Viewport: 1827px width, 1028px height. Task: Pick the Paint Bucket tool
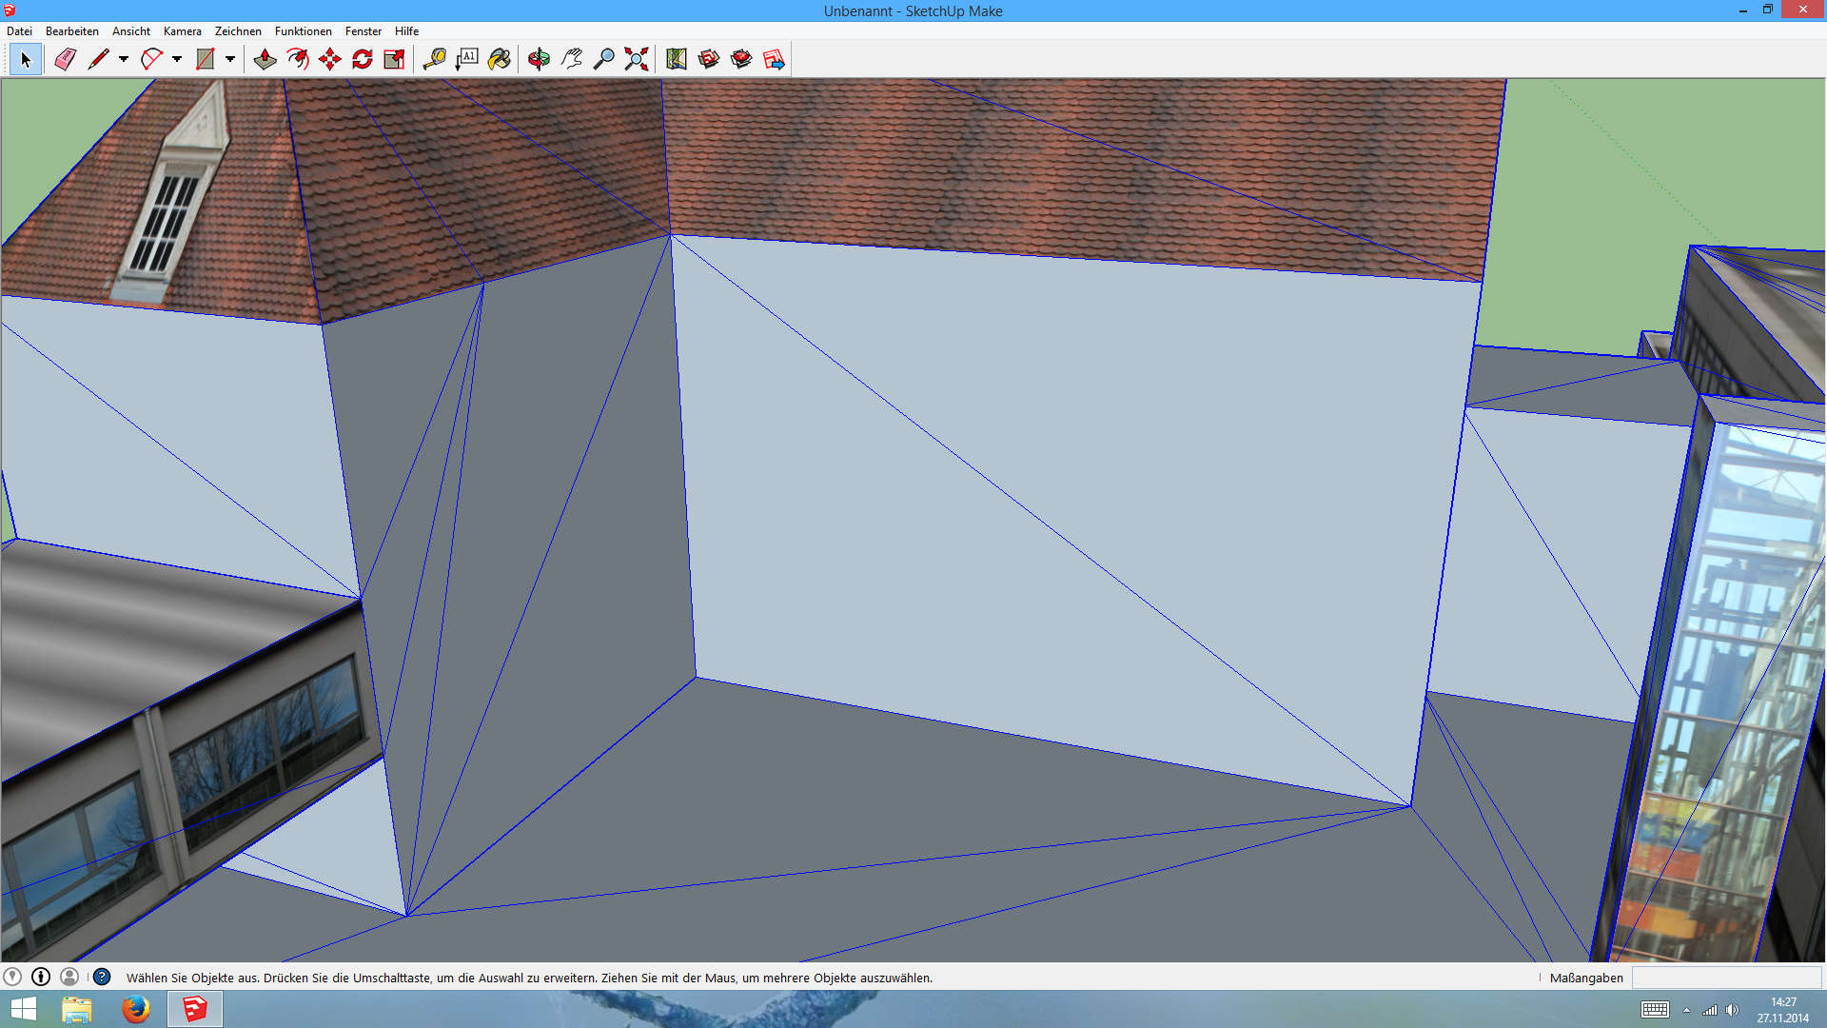pos(499,59)
